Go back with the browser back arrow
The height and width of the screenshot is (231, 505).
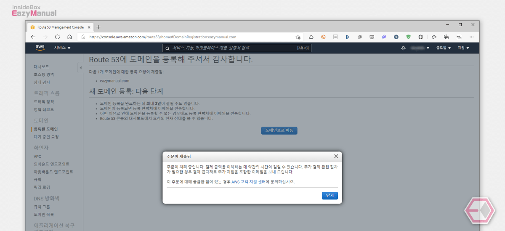tap(33, 37)
